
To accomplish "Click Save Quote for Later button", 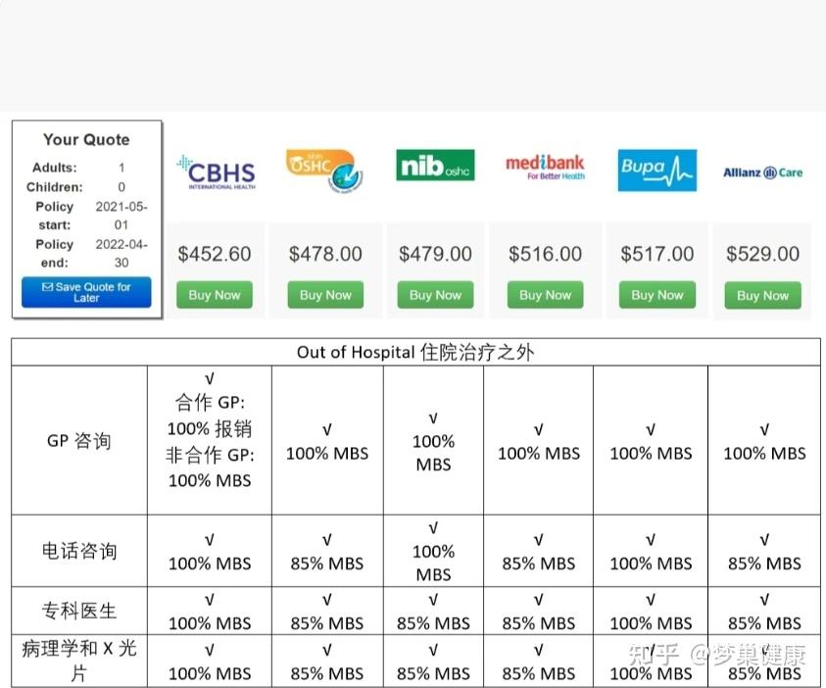I will point(86,292).
